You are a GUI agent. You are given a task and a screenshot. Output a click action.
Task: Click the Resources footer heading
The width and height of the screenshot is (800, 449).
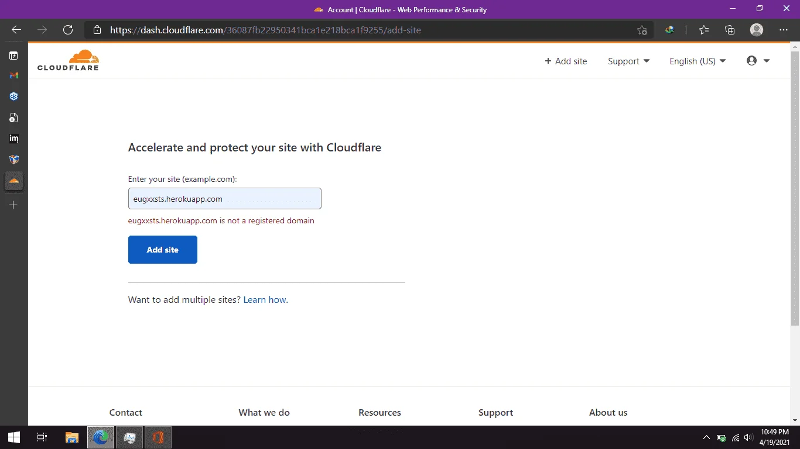coord(380,412)
